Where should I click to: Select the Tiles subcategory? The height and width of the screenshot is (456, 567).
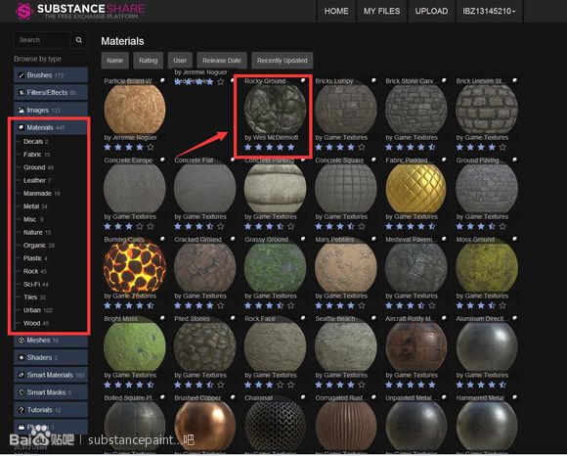click(34, 297)
